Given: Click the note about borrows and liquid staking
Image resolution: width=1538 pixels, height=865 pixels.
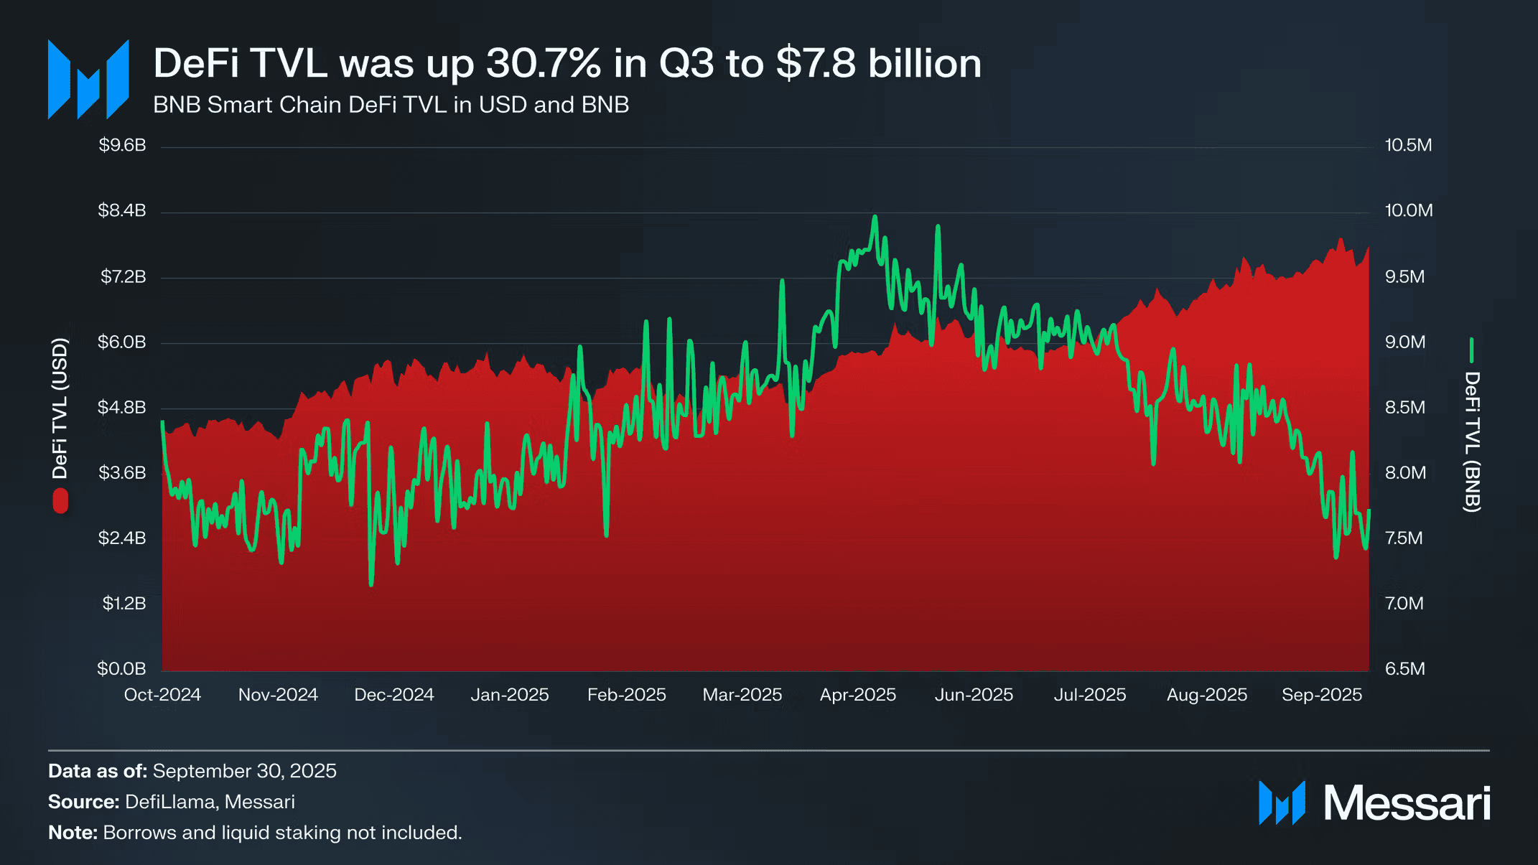Looking at the screenshot, I should click(255, 833).
